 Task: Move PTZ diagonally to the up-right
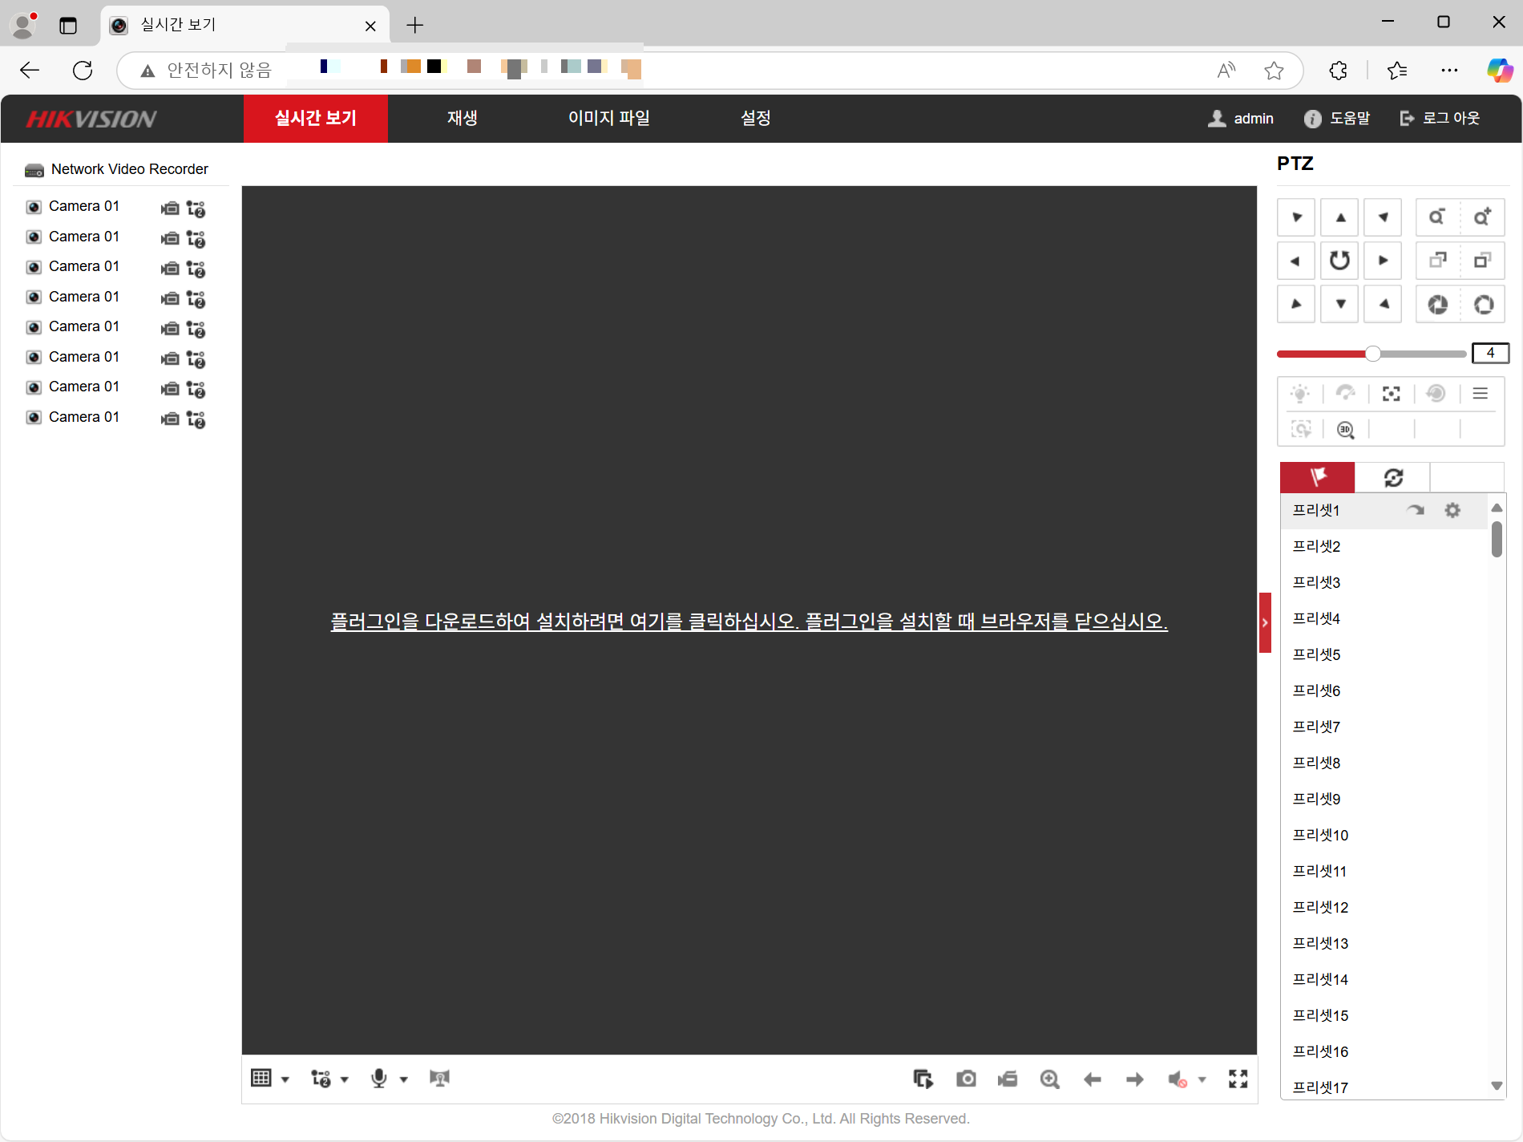click(1384, 217)
